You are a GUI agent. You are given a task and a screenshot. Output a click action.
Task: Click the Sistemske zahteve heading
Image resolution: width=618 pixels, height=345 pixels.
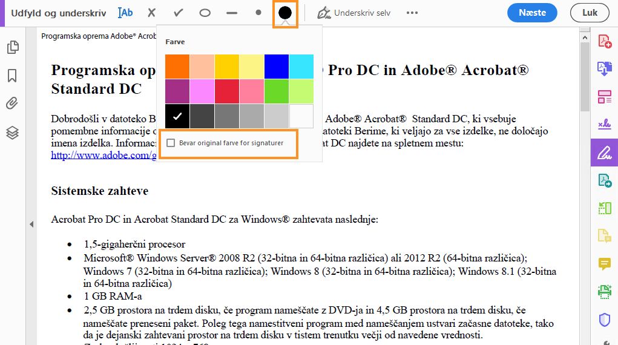(x=100, y=191)
